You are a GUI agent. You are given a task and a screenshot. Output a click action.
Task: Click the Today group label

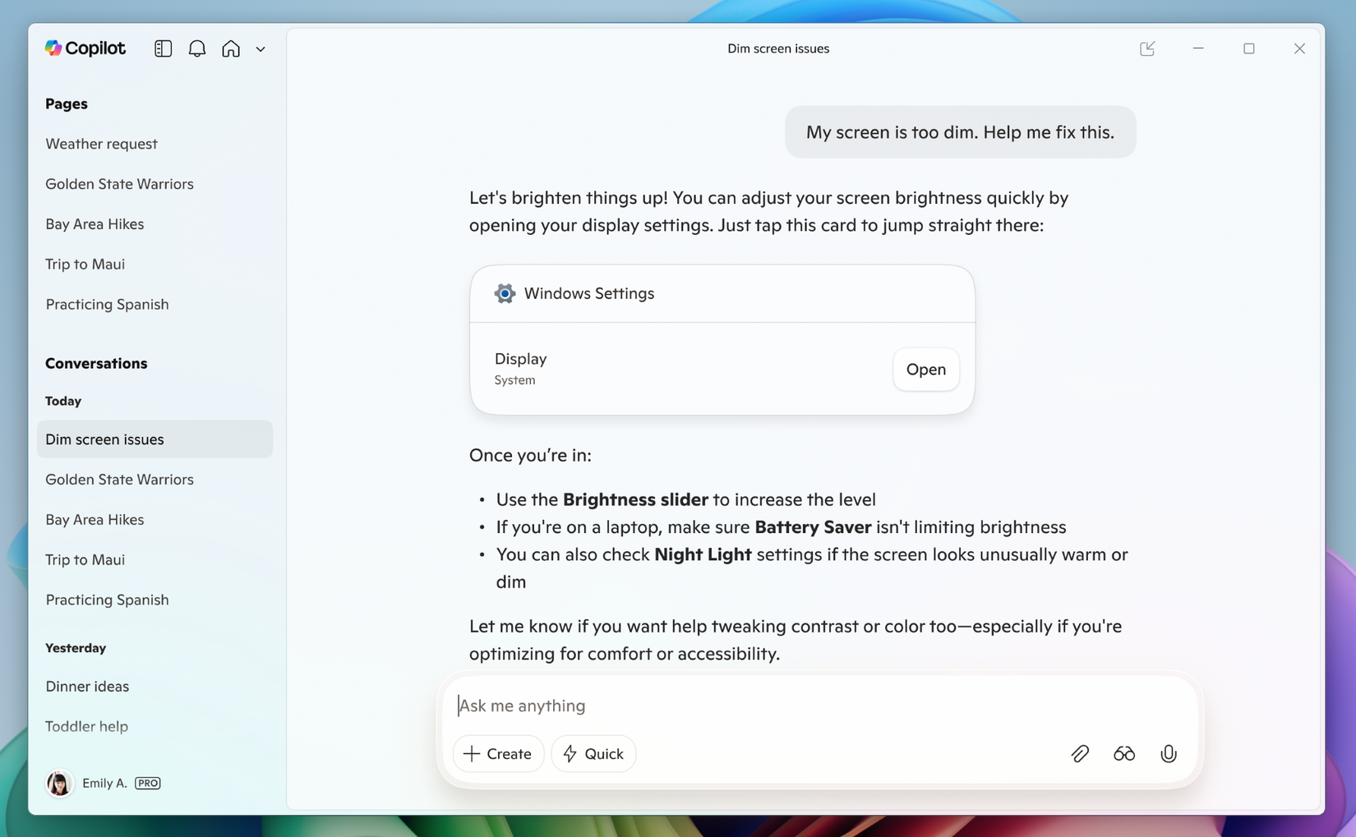(63, 401)
